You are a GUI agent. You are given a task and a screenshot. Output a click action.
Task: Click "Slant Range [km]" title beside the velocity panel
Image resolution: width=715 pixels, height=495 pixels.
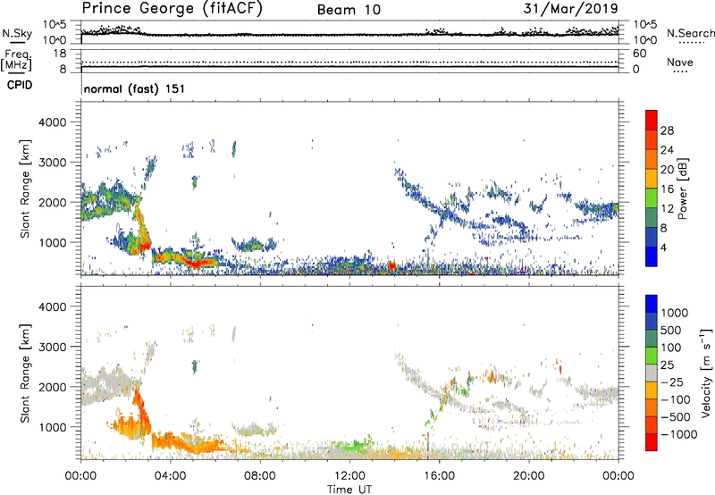click(25, 373)
